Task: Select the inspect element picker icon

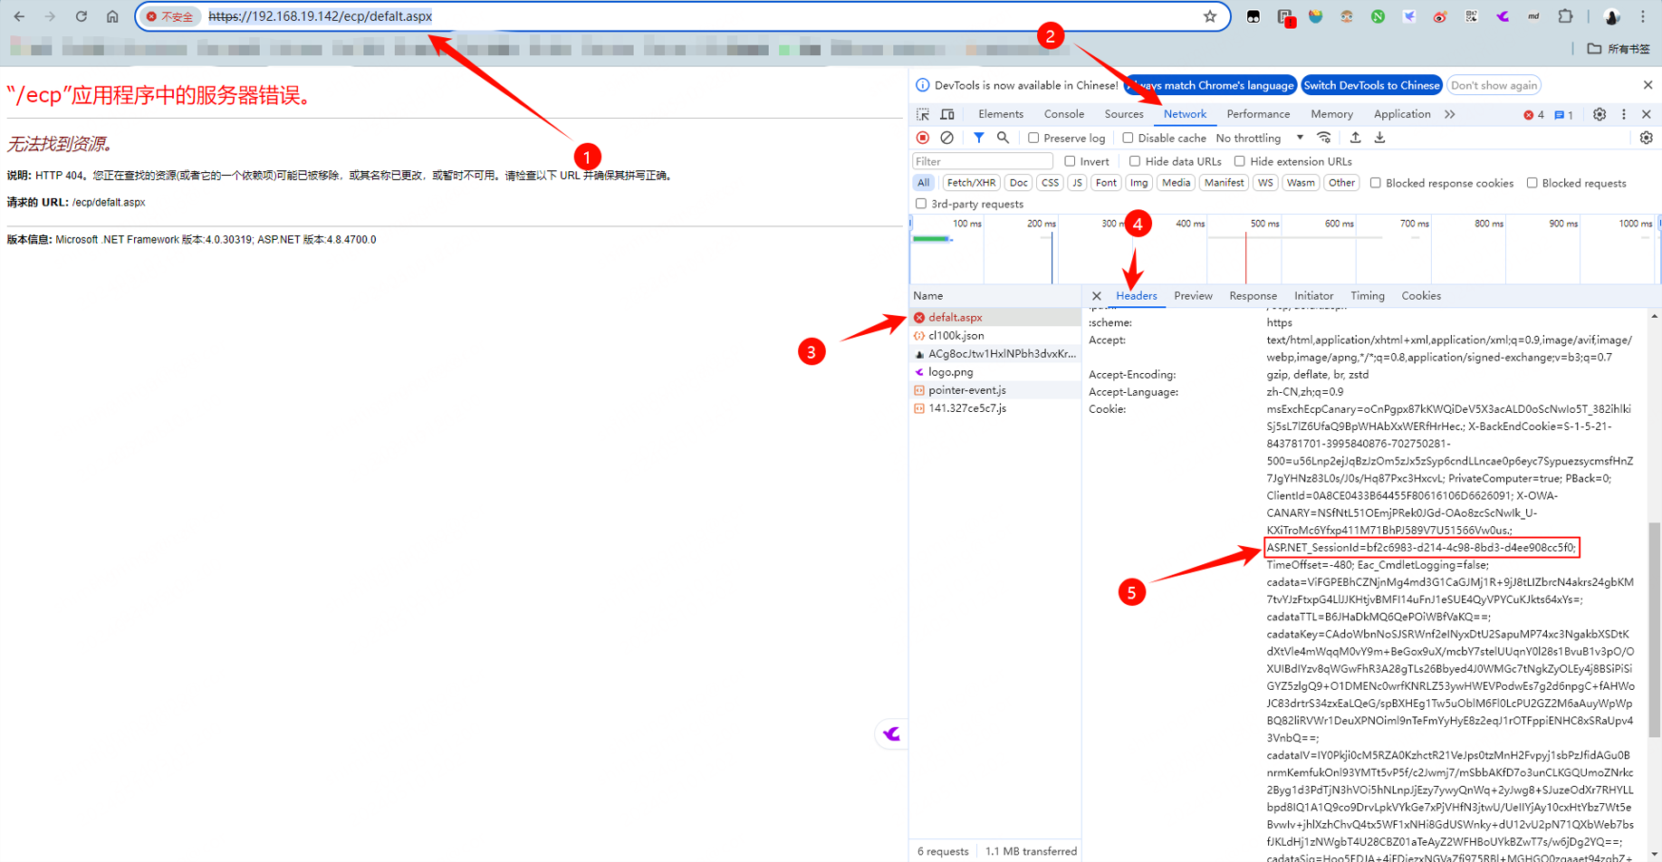Action: 922,115
